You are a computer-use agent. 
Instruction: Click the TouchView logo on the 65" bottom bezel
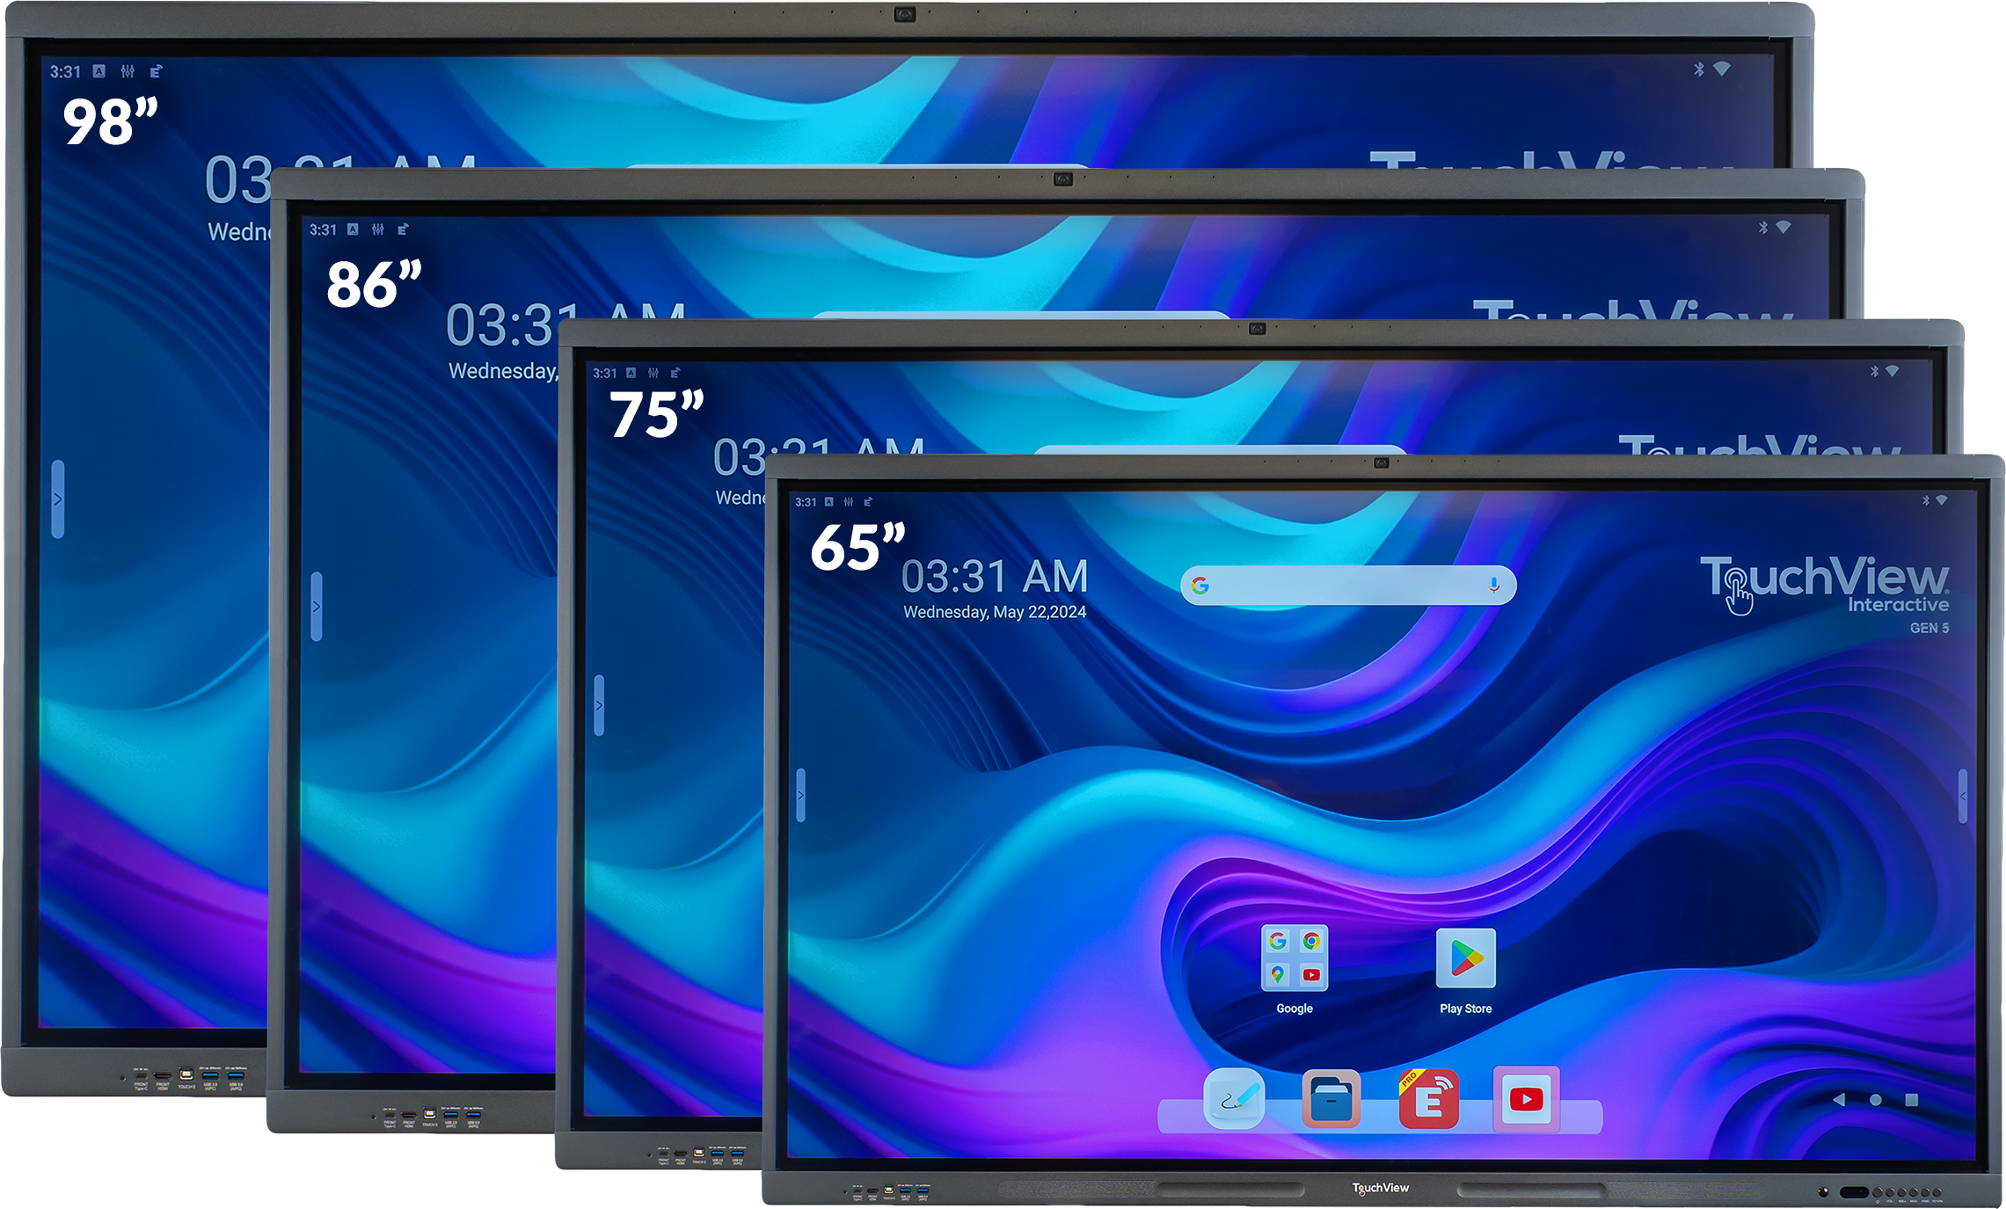[x=1380, y=1188]
